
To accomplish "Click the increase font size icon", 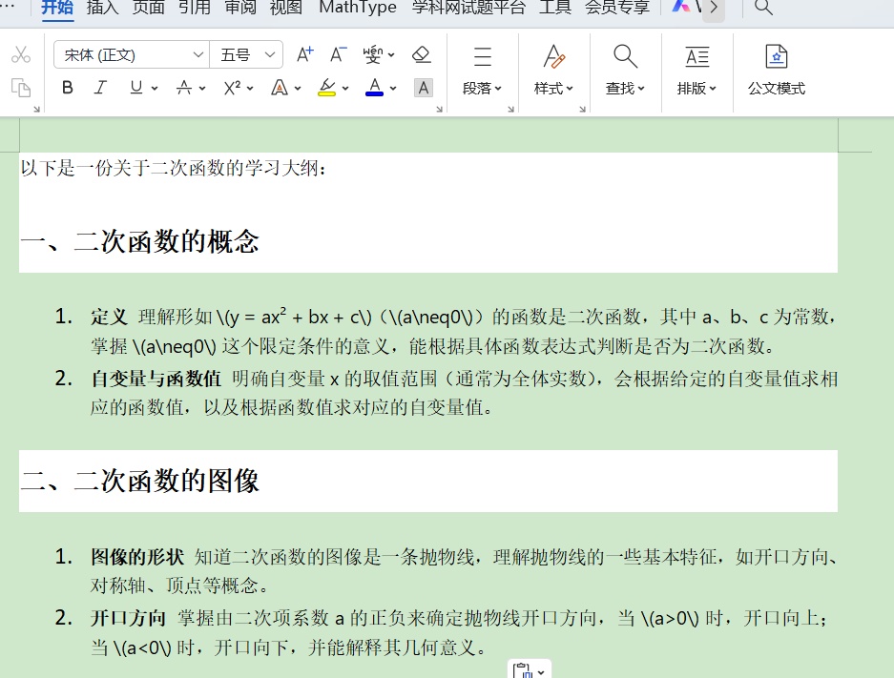I will click(303, 54).
